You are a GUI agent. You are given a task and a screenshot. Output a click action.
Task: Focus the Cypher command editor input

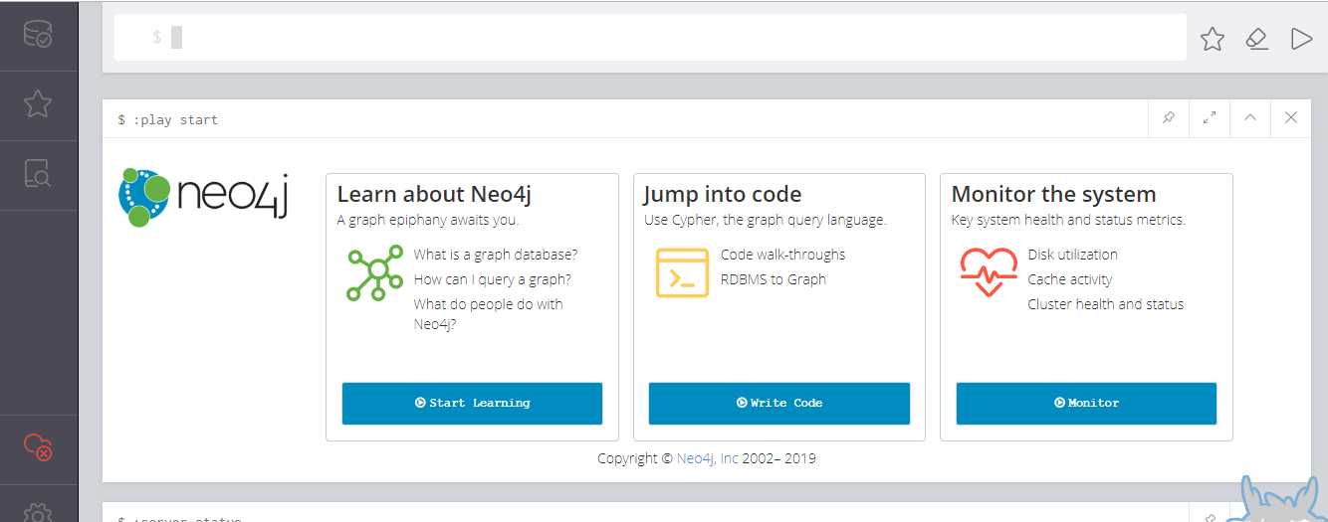[650, 38]
